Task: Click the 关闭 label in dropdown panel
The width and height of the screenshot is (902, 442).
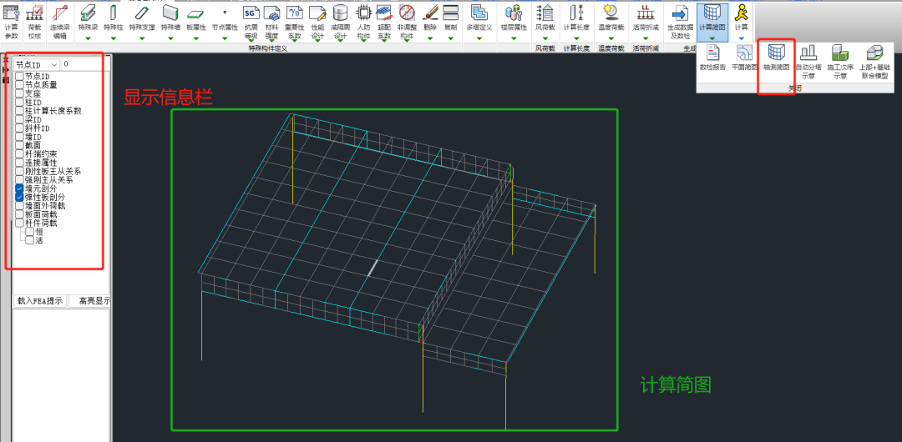Action: click(794, 88)
